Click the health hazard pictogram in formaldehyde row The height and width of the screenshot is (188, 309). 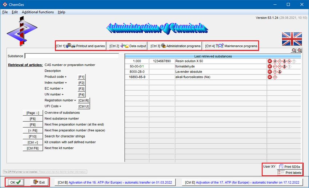(284, 66)
